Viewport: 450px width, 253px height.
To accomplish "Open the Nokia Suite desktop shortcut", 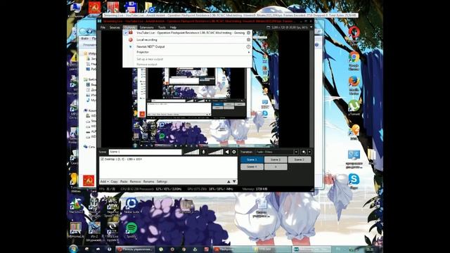I will pos(131,205).
